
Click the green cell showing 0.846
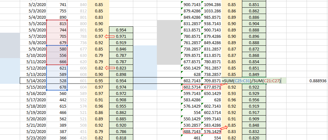pyautogui.click(x=121, y=49)
